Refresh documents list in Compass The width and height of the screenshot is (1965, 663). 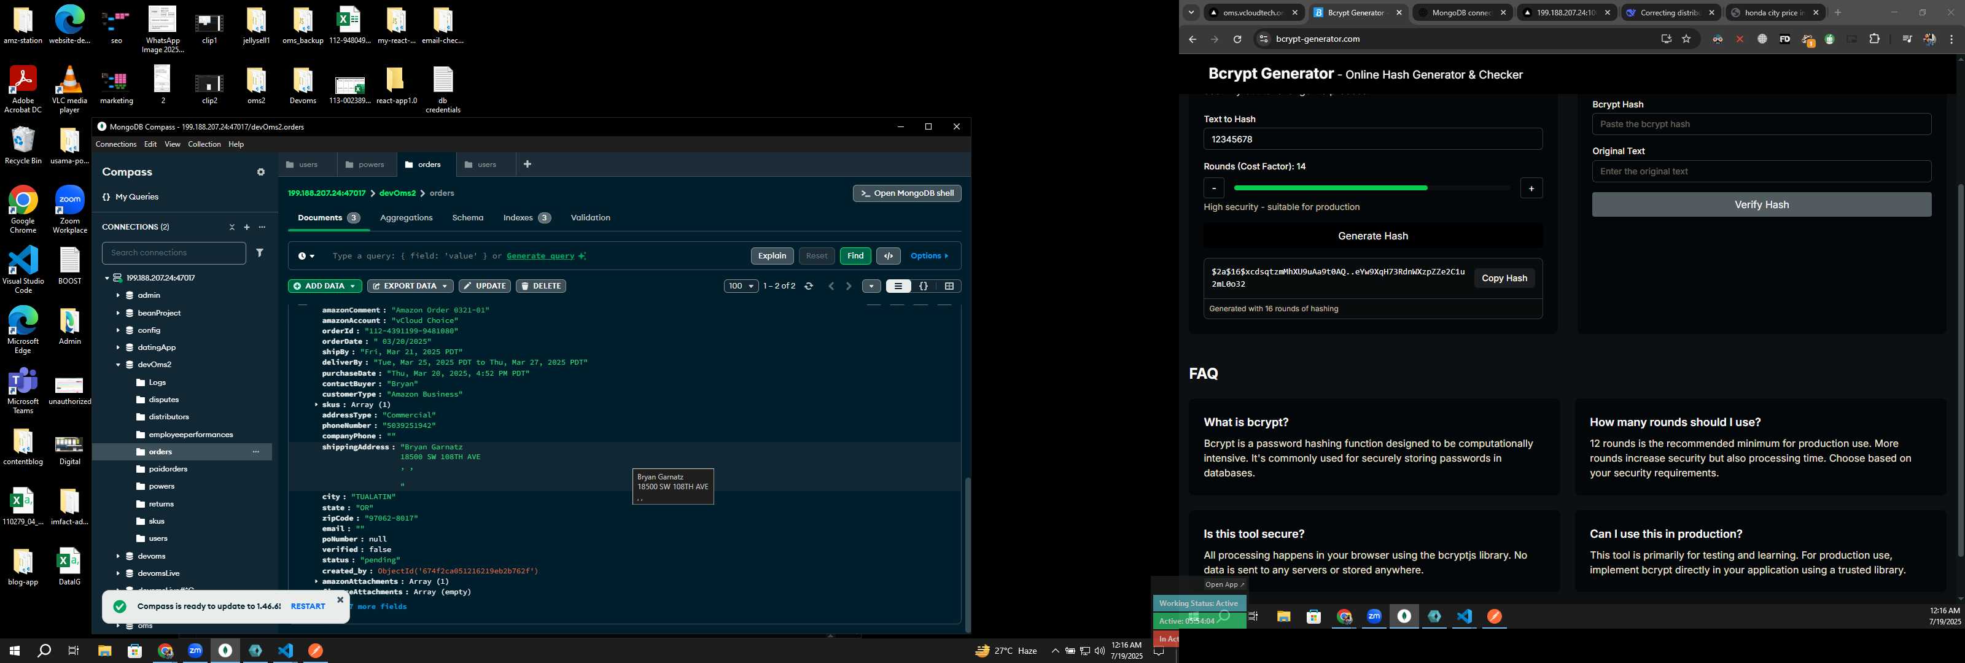point(809,286)
